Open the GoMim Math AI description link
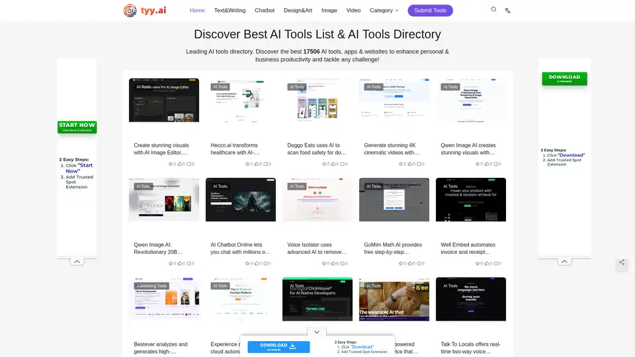The image size is (635, 357). click(394, 248)
